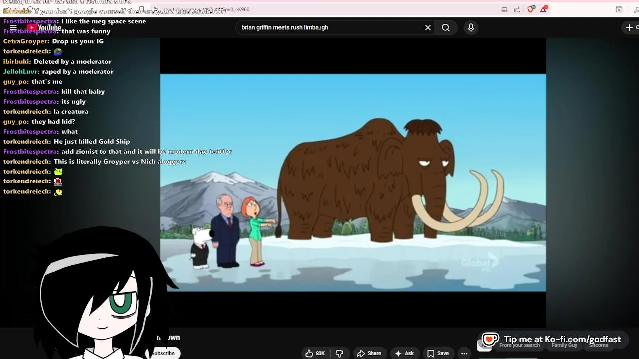Click username 'CetraGroyper' in chat
The image size is (639, 359).
(26, 41)
